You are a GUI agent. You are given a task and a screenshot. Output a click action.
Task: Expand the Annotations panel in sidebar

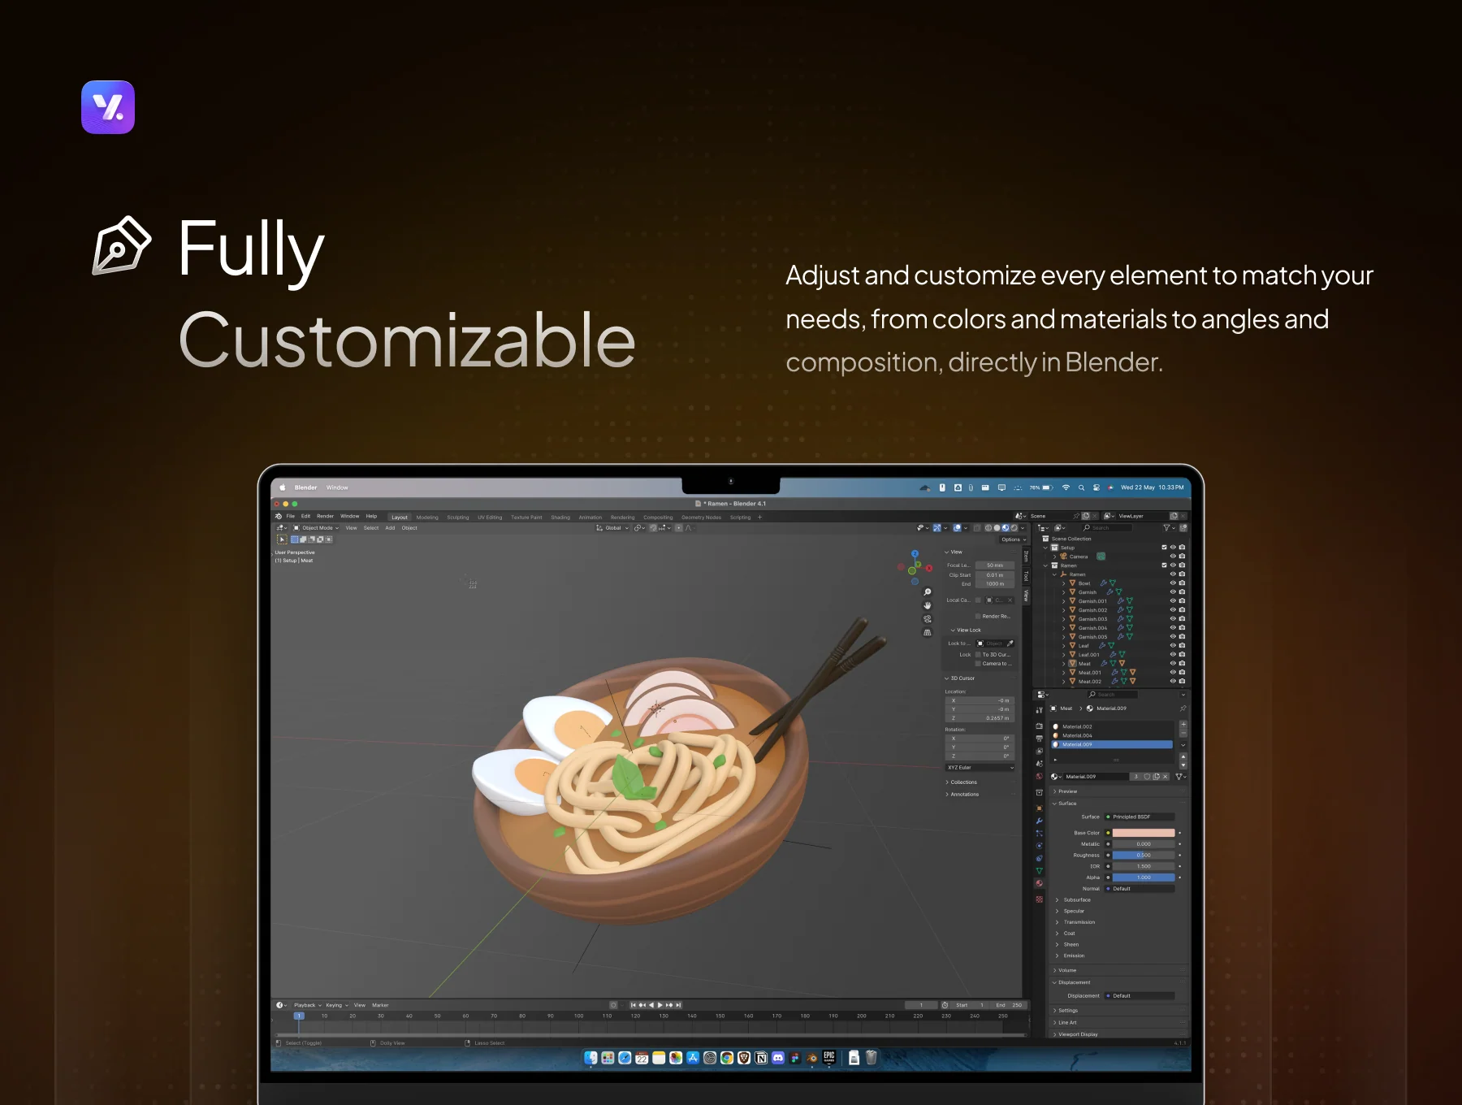[x=964, y=795]
